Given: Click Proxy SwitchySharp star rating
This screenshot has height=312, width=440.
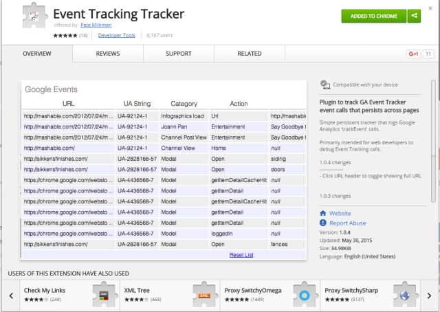Looking at the screenshot, I should tap(337, 300).
